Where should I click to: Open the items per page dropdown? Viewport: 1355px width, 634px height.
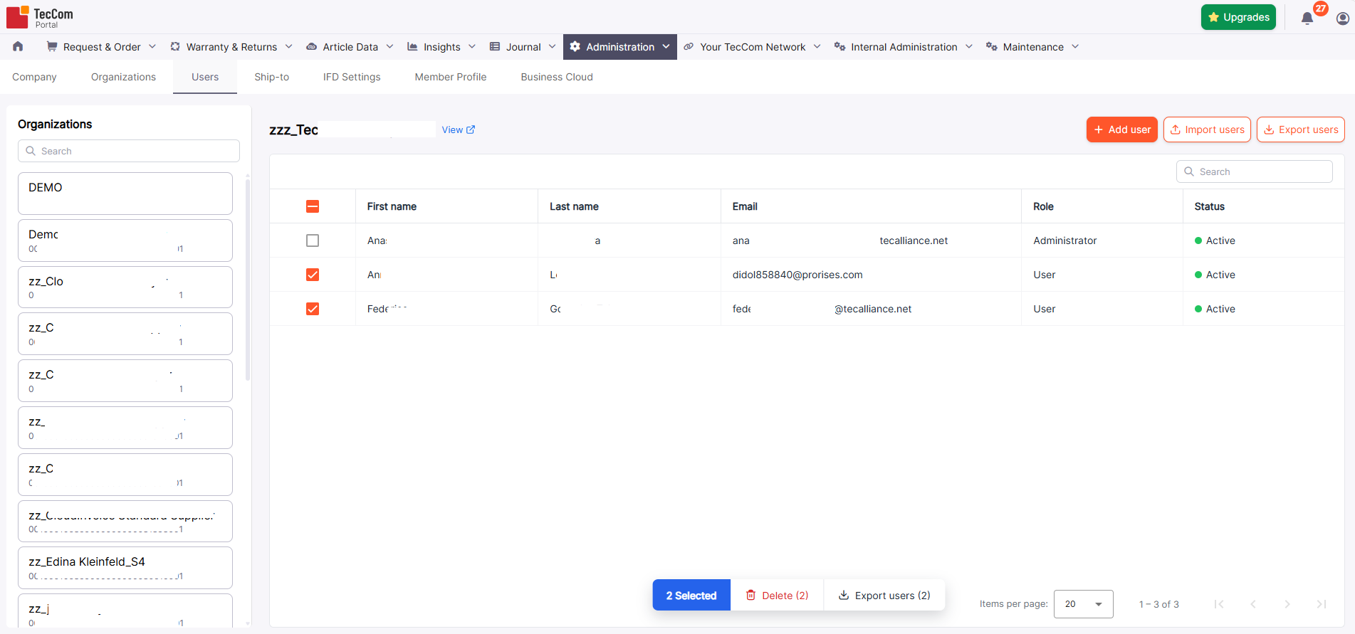point(1083,604)
